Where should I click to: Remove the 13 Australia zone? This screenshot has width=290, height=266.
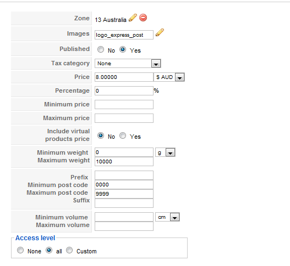pyautogui.click(x=143, y=18)
